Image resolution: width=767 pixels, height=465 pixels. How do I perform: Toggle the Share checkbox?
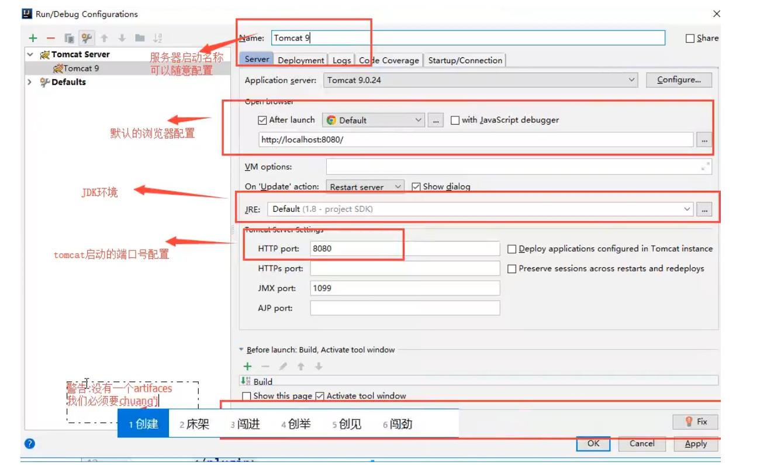click(690, 39)
